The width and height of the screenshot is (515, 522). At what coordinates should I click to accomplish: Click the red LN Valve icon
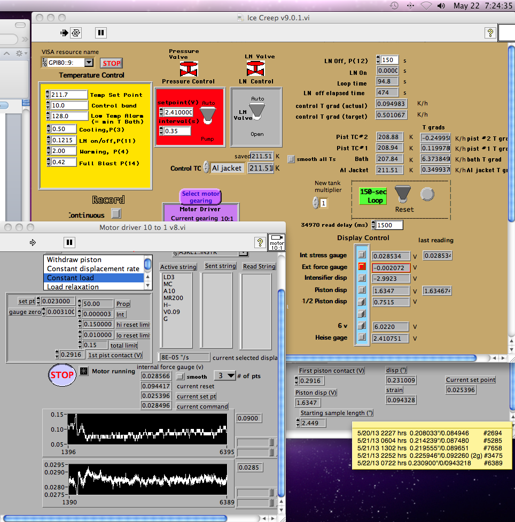(256, 68)
